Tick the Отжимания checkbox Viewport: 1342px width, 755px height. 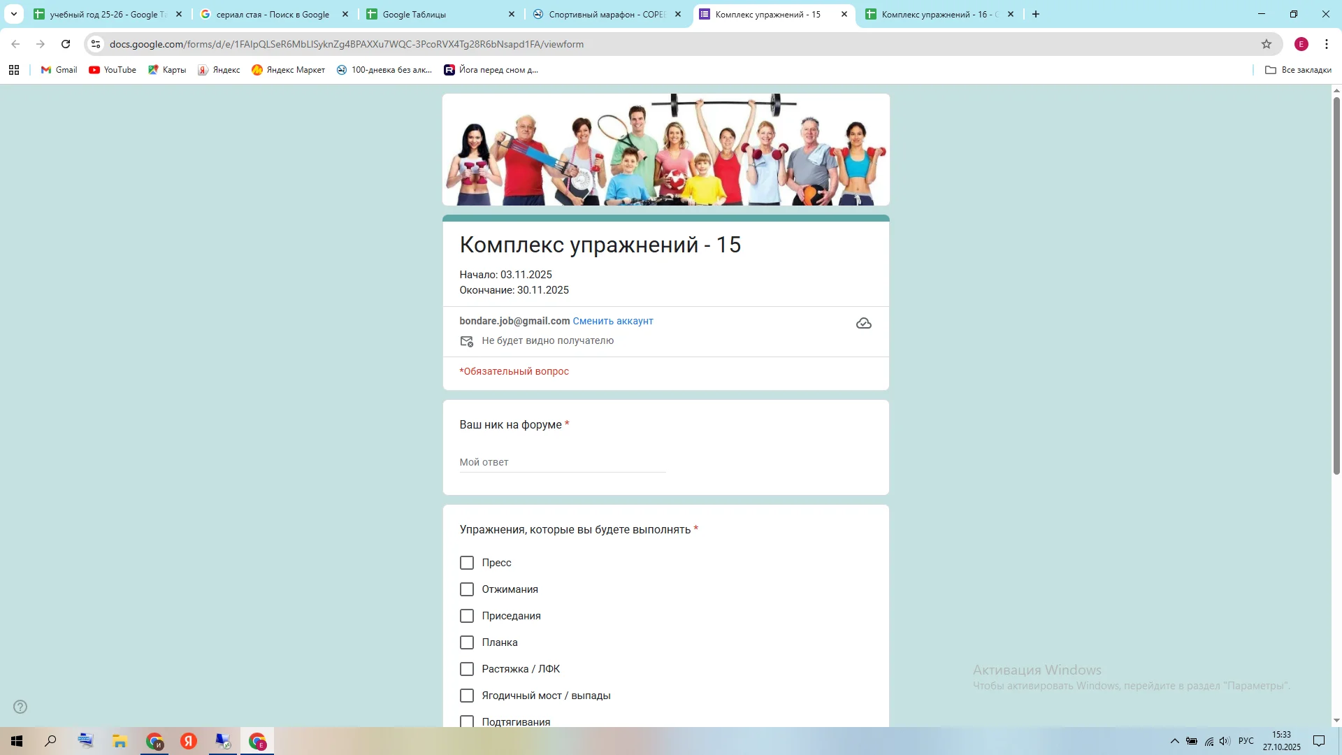pyautogui.click(x=467, y=589)
